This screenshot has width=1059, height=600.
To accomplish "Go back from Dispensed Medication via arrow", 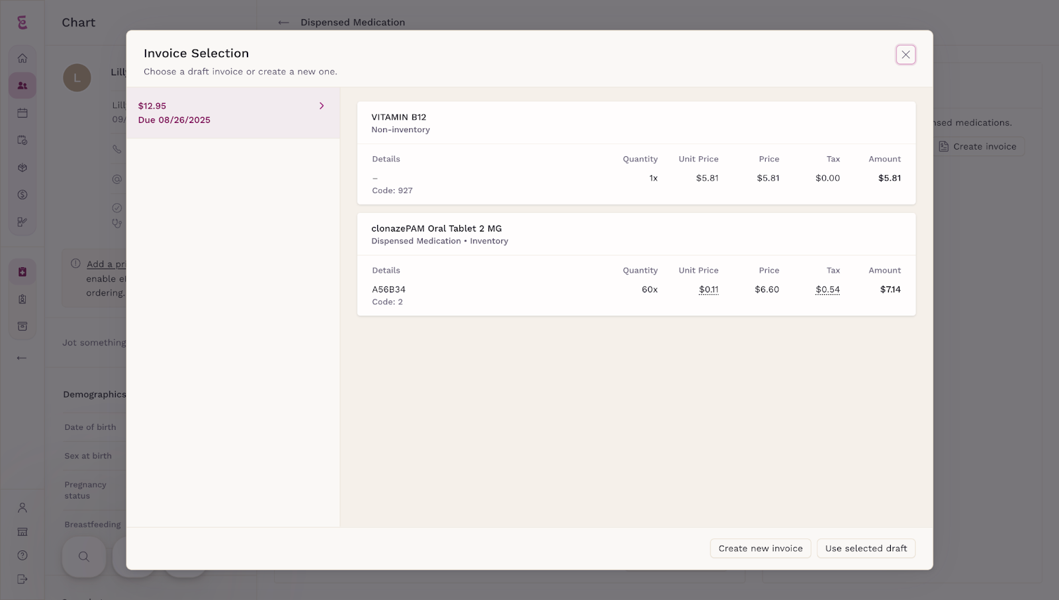I will point(284,22).
